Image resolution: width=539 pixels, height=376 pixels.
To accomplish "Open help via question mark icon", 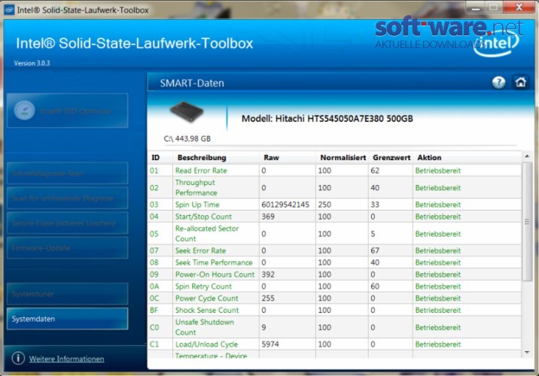I will [498, 83].
